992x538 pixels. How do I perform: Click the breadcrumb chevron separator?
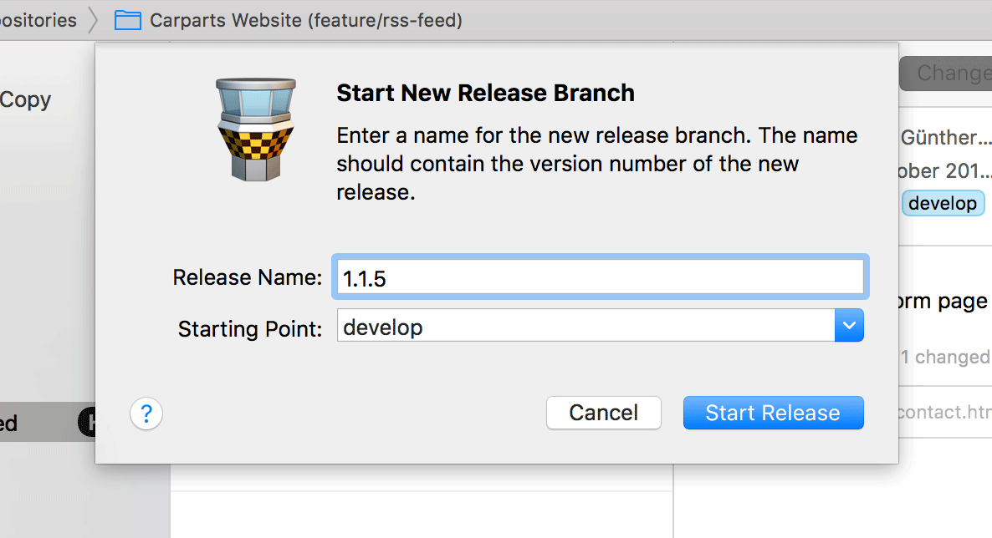95,20
